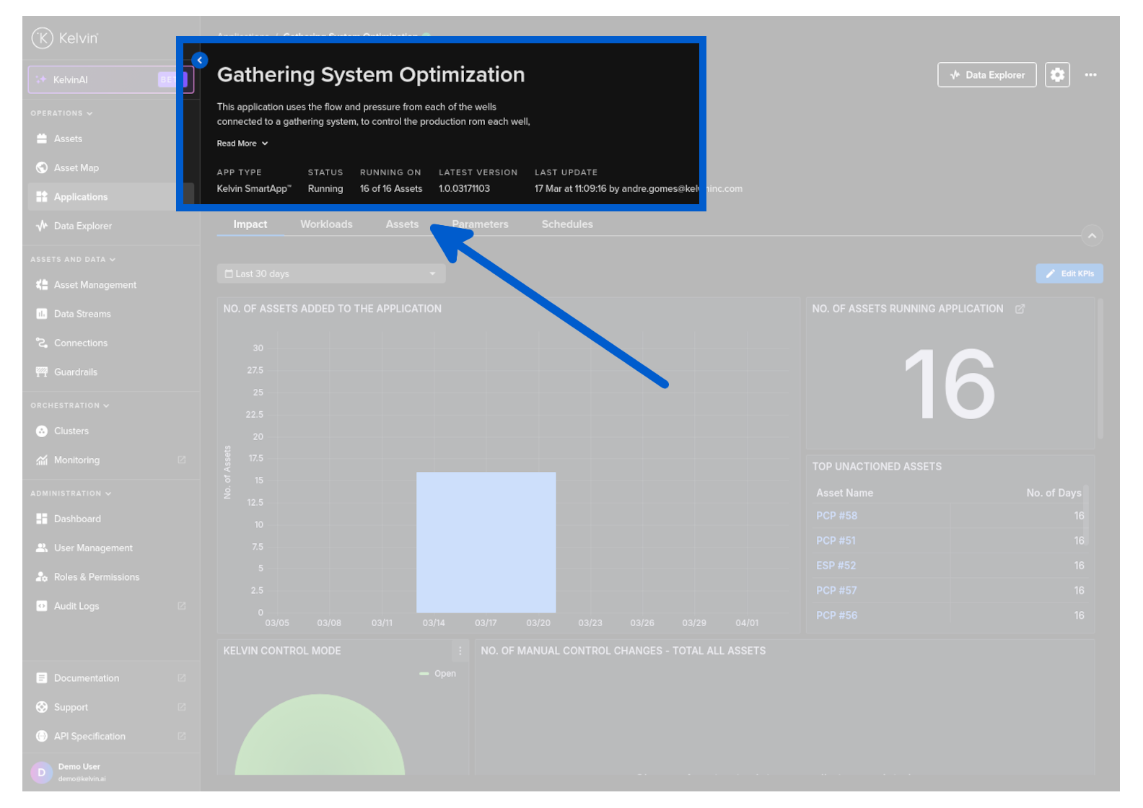Switch to the Workloads tab
1143x808 pixels.
point(326,224)
